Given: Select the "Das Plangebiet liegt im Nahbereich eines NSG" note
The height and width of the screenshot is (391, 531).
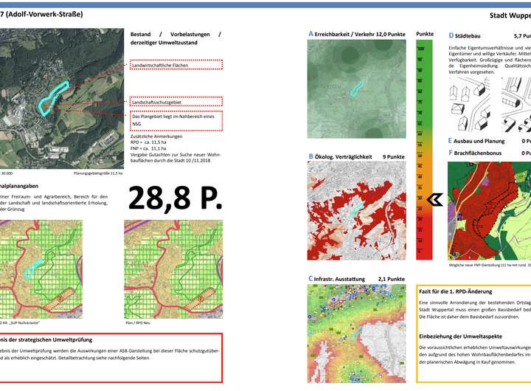Looking at the screenshot, I should pos(176,120).
